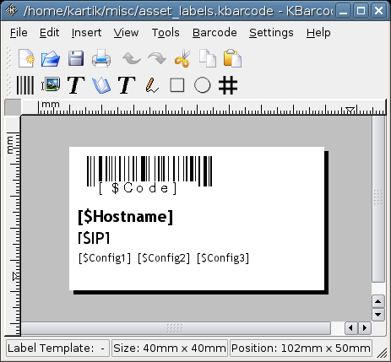Click the horizontal scrollbar right arrow
Image resolution: width=391 pixels, height=362 pixels.
[x=365, y=328]
